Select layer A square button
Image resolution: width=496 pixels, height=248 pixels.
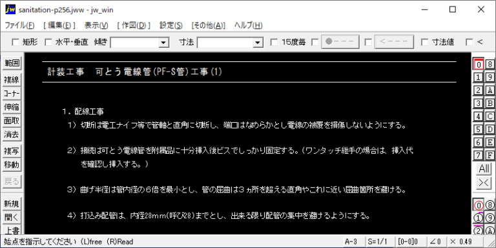pyautogui.click(x=490, y=90)
